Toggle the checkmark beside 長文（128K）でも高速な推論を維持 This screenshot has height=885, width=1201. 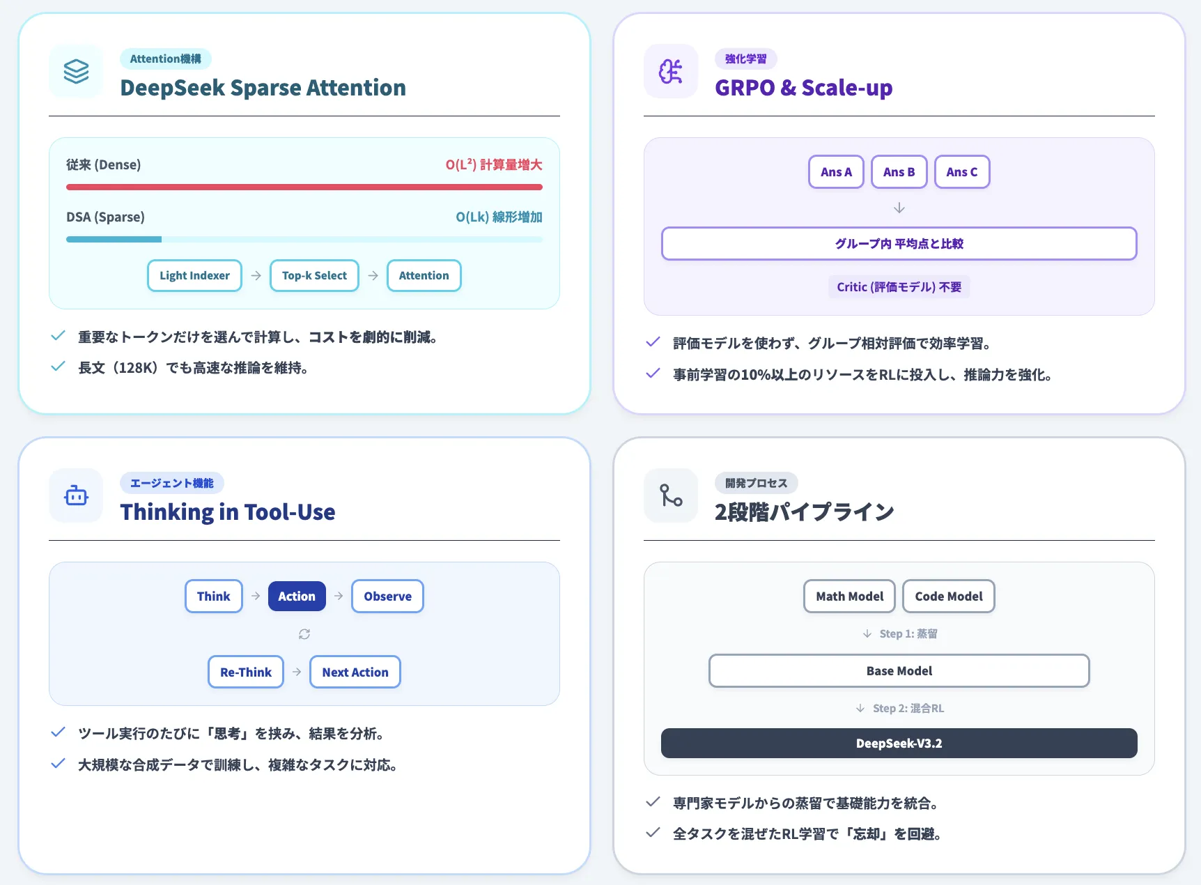[x=58, y=367]
